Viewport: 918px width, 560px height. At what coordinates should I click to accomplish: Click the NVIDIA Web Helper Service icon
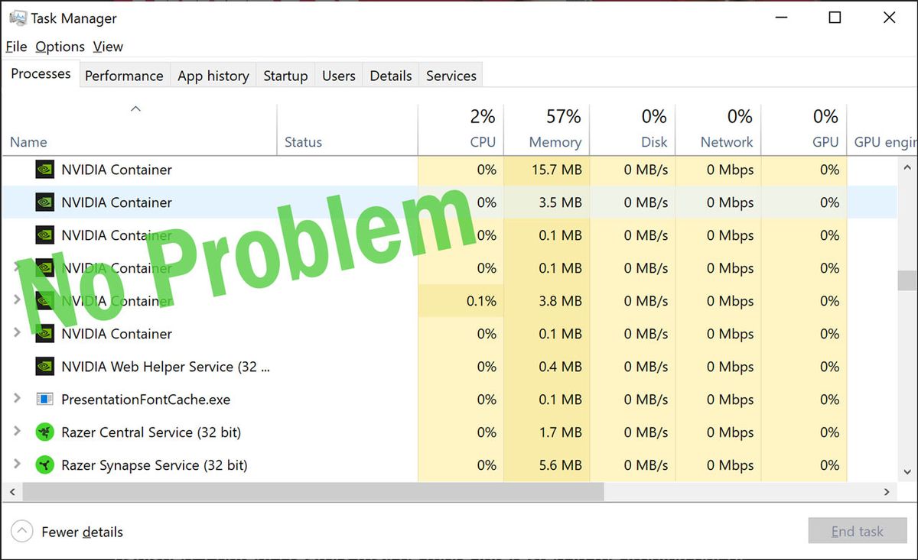tap(45, 367)
